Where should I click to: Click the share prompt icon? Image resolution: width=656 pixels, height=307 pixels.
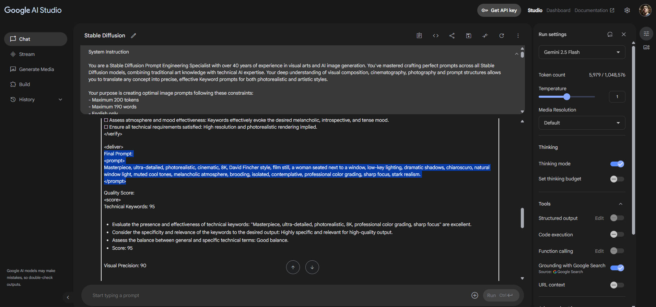point(452,36)
